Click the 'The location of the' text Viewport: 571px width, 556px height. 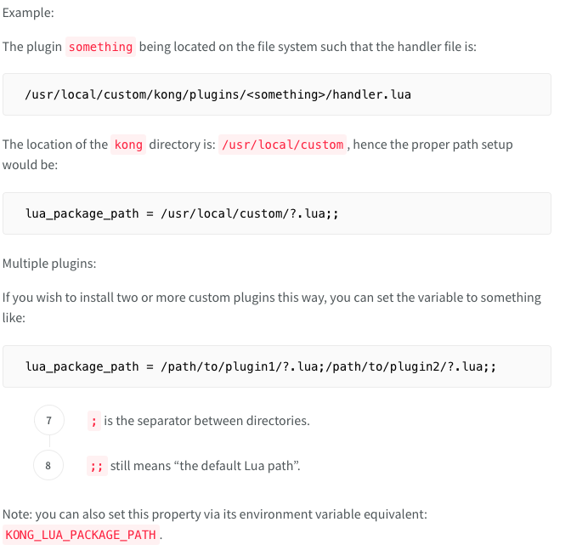(x=55, y=145)
